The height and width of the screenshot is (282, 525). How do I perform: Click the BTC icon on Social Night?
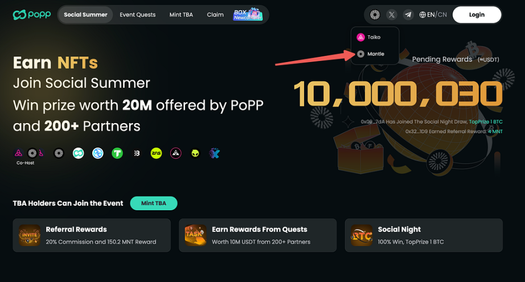(362, 235)
